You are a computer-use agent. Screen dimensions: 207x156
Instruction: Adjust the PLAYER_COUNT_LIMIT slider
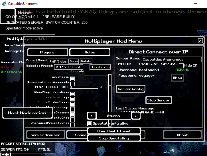(84, 87)
